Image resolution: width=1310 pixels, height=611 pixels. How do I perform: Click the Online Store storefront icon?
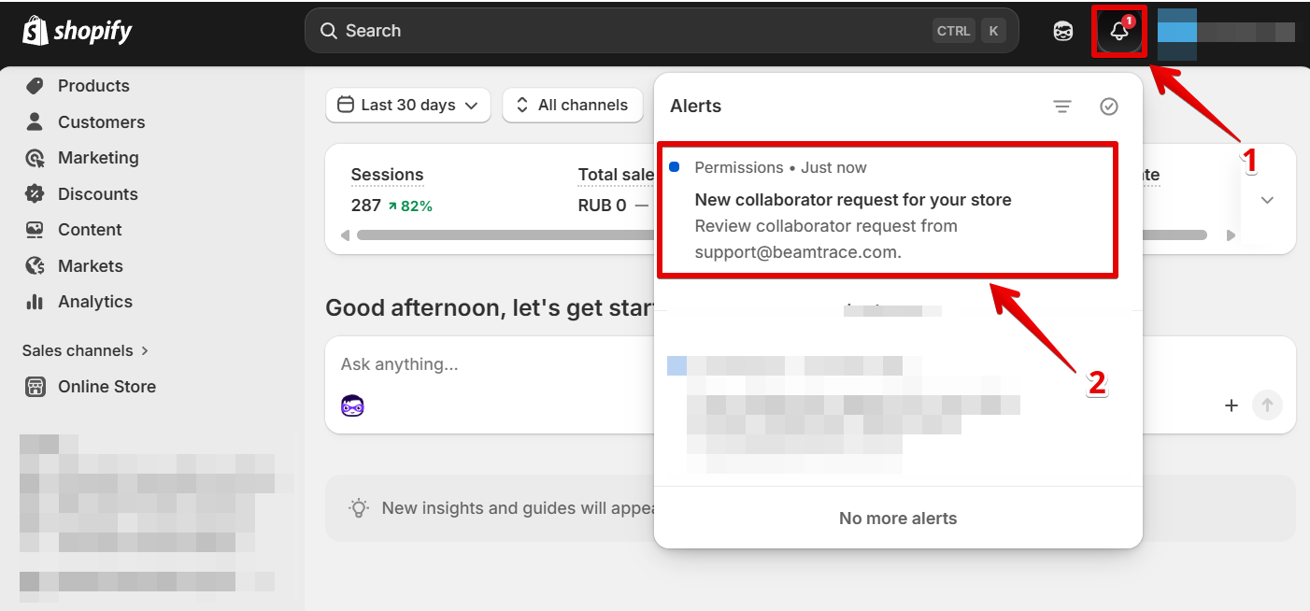pyautogui.click(x=35, y=387)
